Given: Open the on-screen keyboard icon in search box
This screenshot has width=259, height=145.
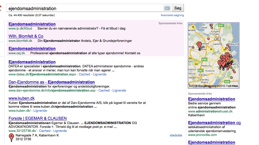Looking at the screenshot, I should tap(167, 8).
